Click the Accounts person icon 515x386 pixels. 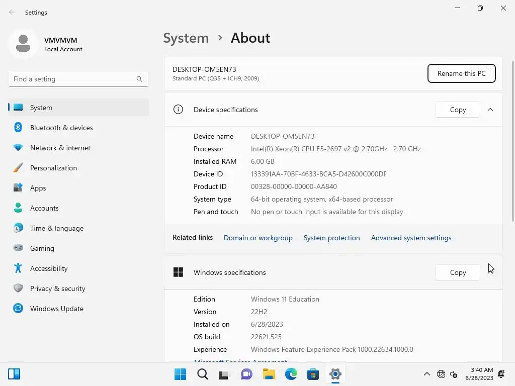click(18, 208)
